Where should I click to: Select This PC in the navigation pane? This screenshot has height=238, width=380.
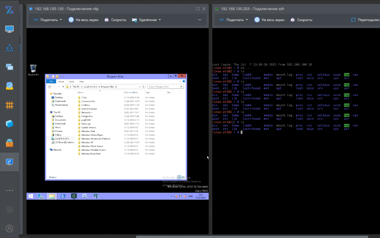pyautogui.click(x=55, y=112)
